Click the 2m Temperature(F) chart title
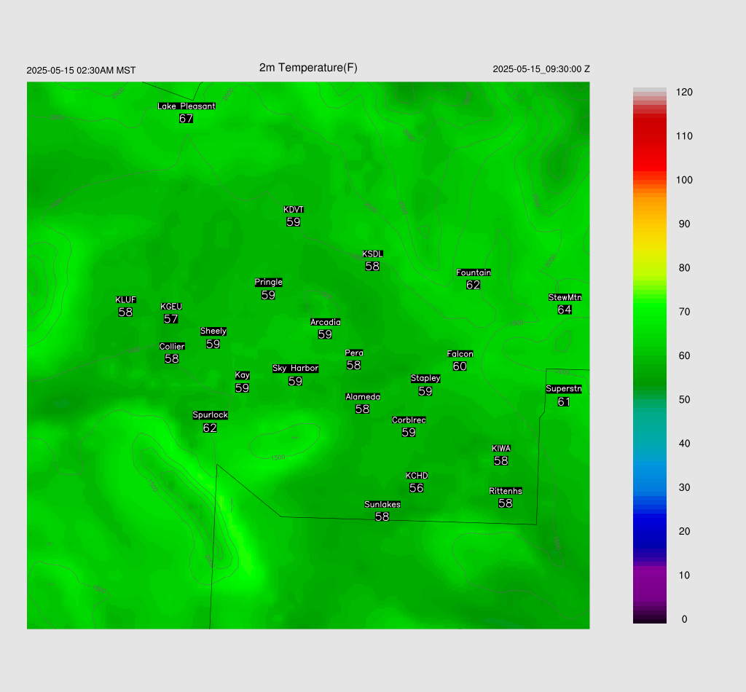This screenshot has width=746, height=692. pos(308,68)
